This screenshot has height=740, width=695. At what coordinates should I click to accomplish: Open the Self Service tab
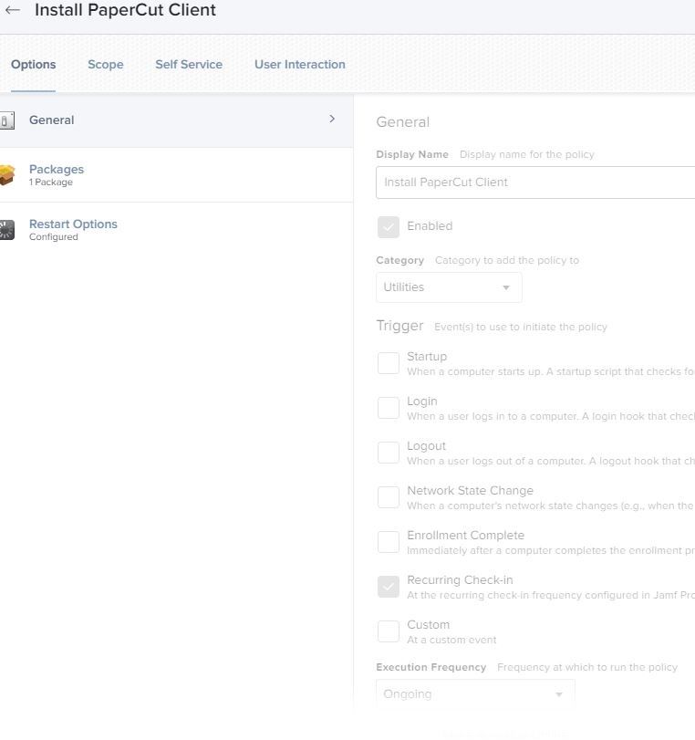coord(189,65)
